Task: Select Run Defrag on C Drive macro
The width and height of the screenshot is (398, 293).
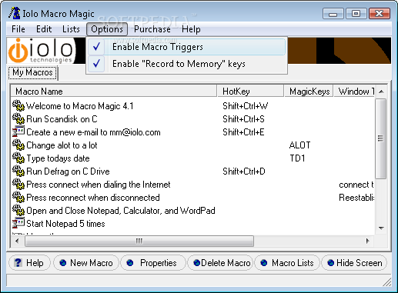Action: coord(193,171)
